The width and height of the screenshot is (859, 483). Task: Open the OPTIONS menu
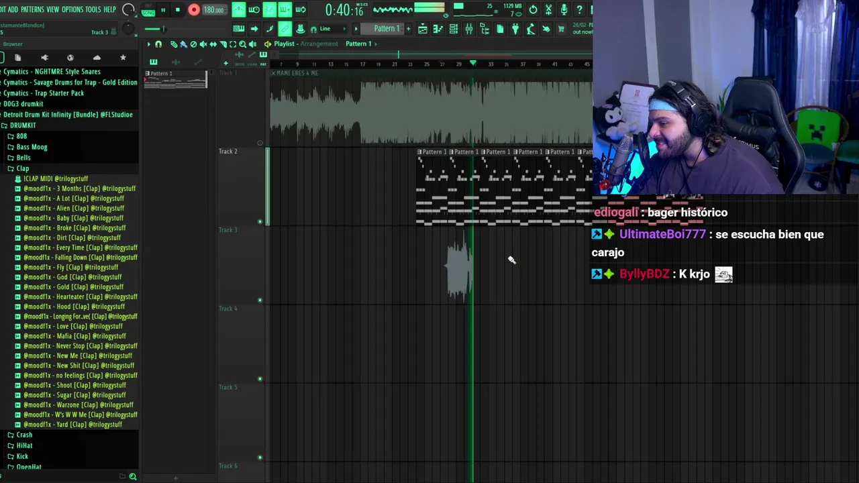[x=72, y=9]
